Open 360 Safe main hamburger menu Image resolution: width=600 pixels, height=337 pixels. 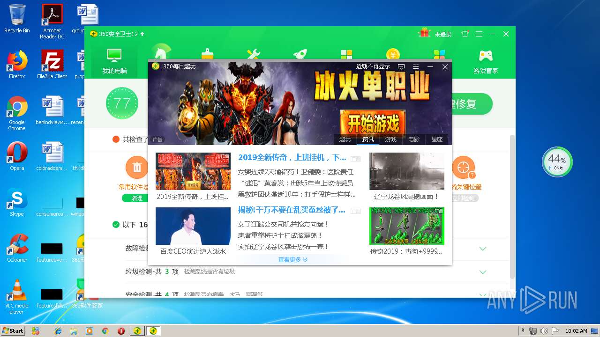(x=479, y=34)
